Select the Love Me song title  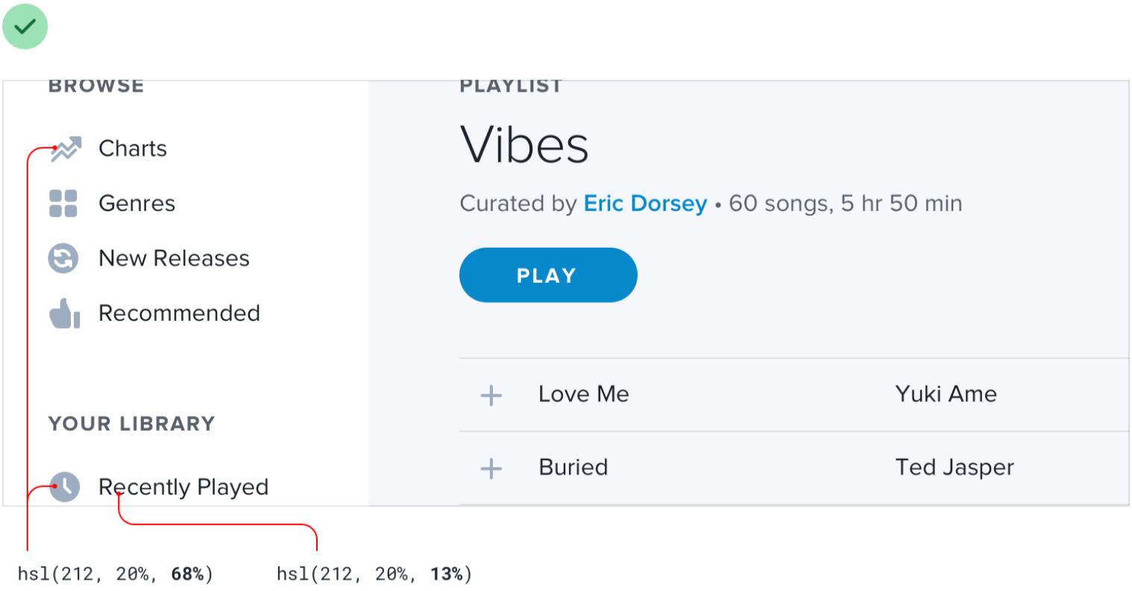pos(584,394)
